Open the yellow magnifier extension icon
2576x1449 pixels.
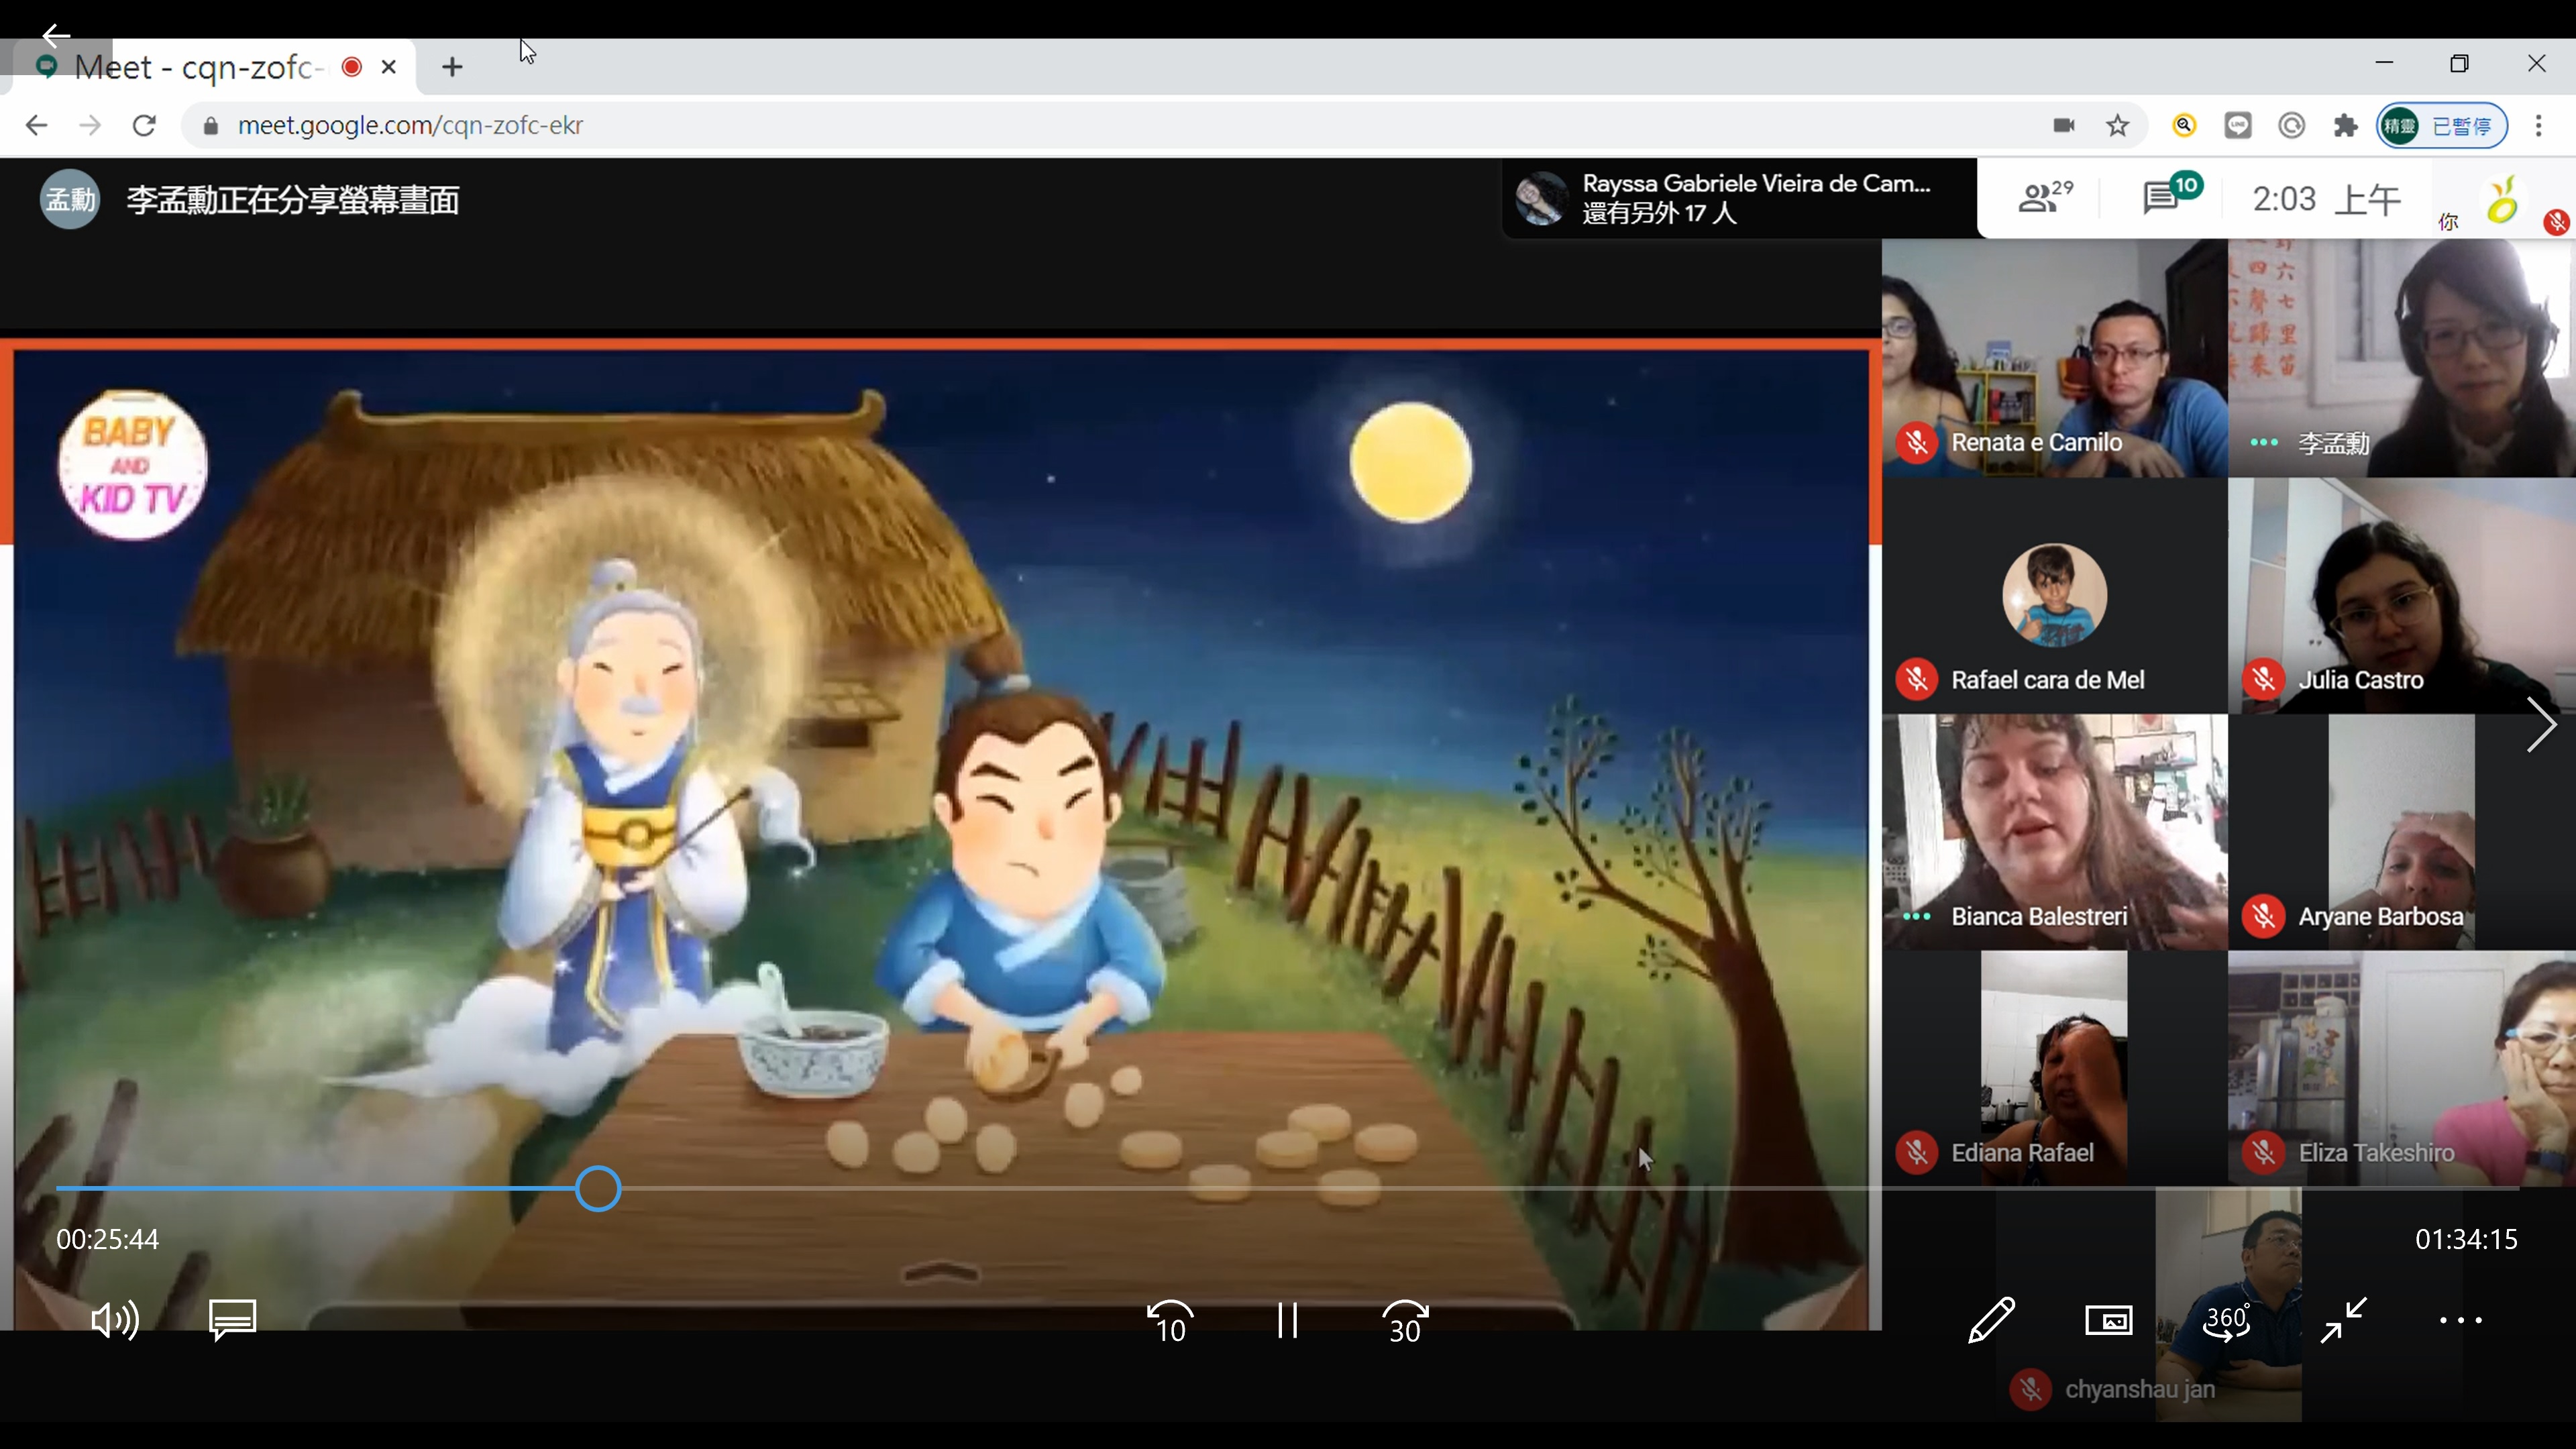[x=2183, y=125]
